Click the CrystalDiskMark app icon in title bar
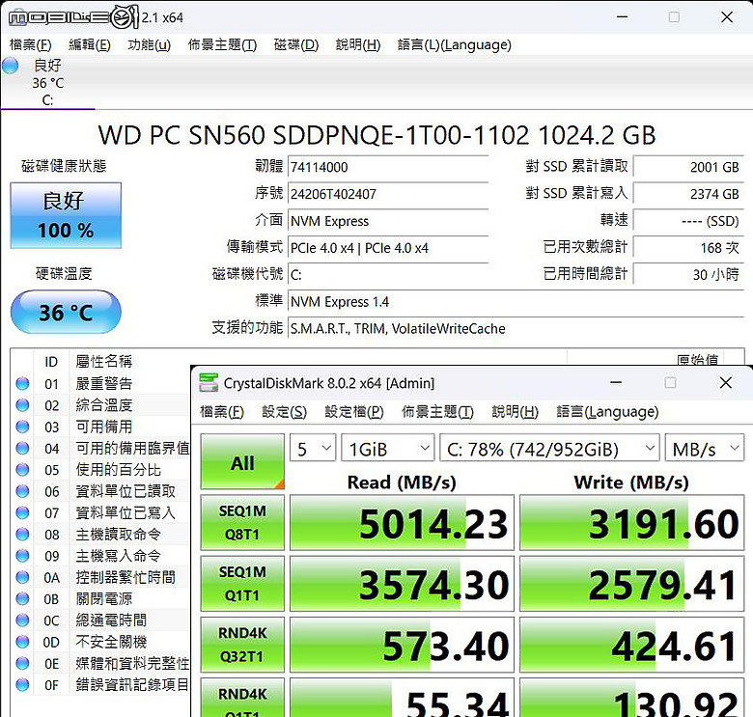753x717 pixels. point(209,382)
